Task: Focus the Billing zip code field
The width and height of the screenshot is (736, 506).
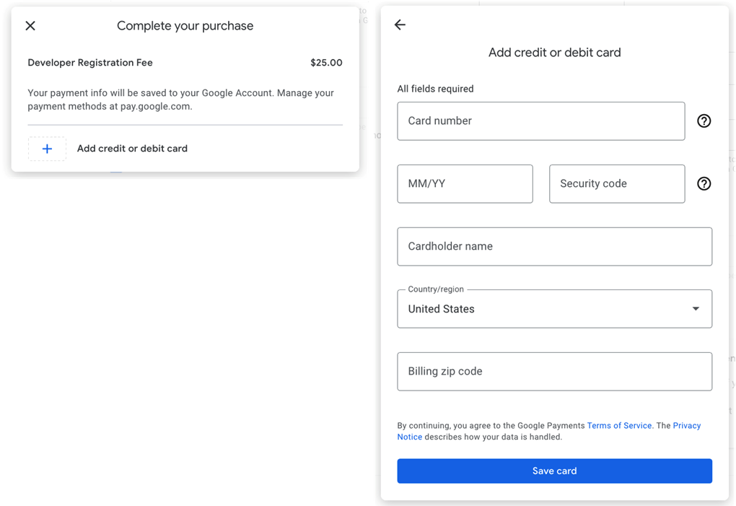Action: (554, 372)
